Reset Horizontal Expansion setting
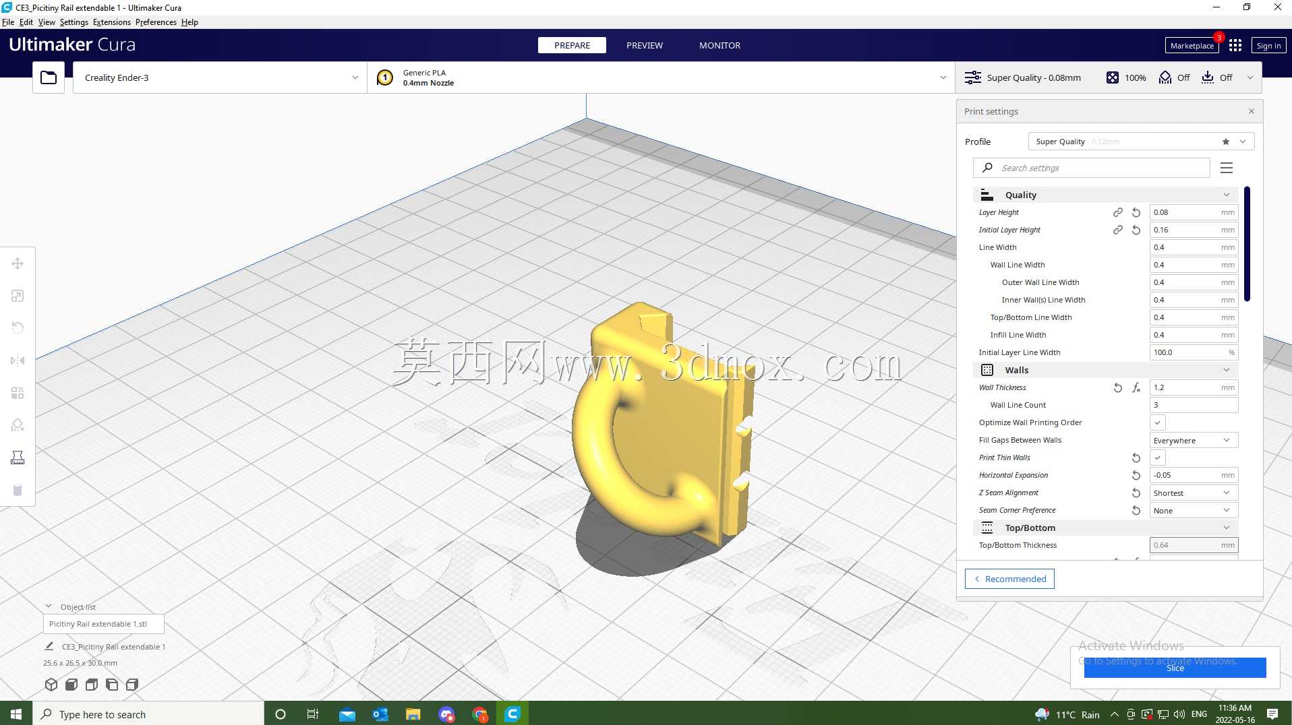 (1136, 475)
